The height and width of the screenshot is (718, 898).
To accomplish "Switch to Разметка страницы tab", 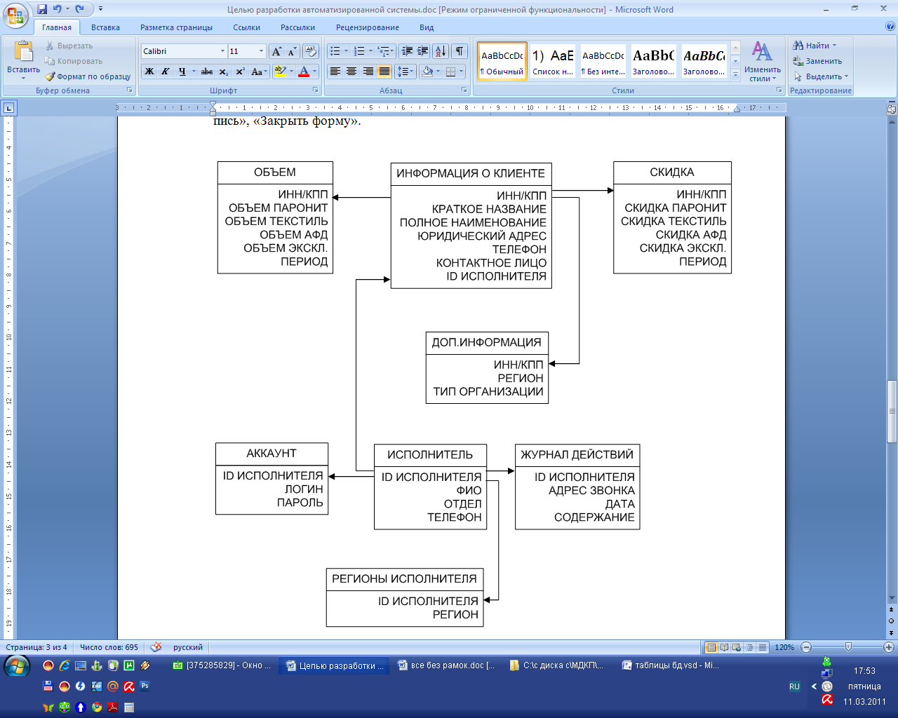I will [x=176, y=27].
